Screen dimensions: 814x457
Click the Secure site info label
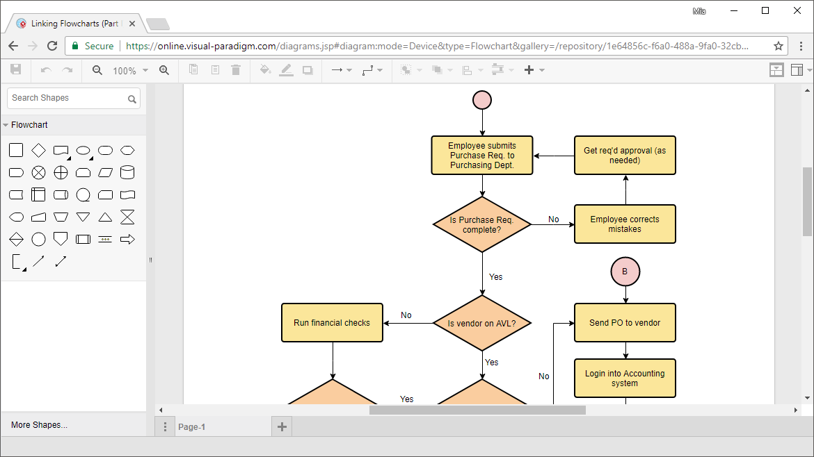(93, 46)
